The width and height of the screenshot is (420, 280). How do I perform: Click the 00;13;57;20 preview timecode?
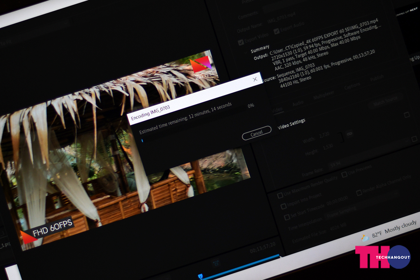tap(262, 247)
